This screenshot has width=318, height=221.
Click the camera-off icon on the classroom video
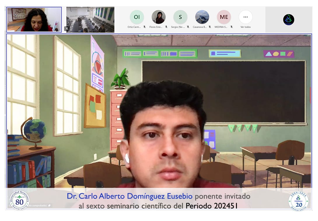(x=67, y=28)
